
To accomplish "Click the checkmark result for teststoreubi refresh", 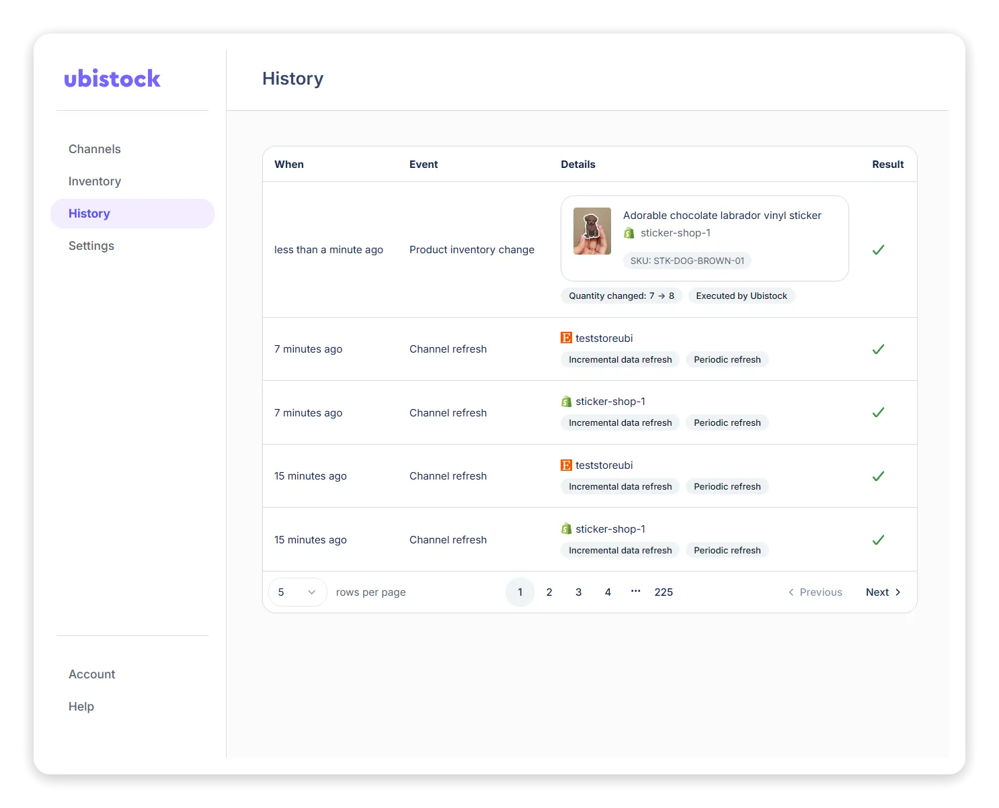I will pyautogui.click(x=878, y=349).
